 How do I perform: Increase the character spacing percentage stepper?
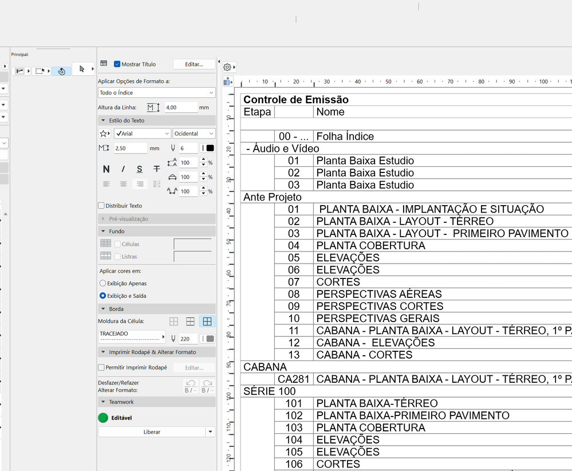(x=204, y=189)
